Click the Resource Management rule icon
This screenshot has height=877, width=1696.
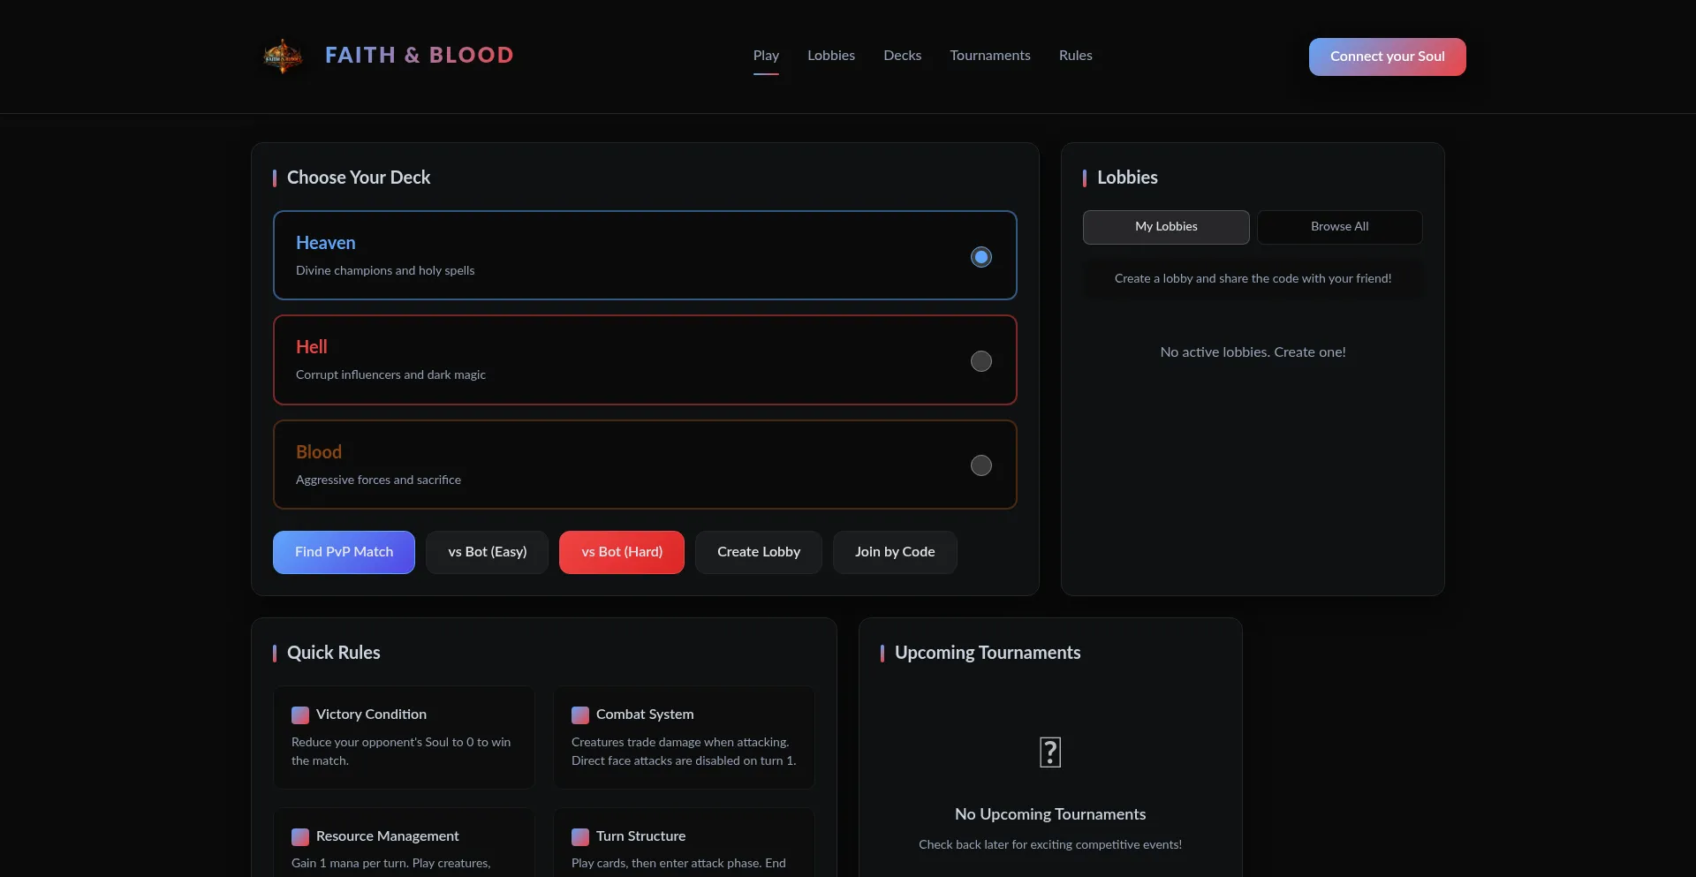[299, 837]
